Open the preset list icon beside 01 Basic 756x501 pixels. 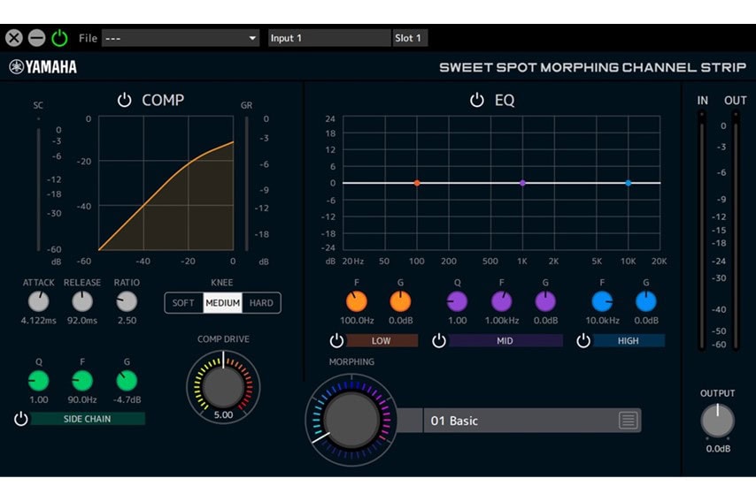pos(628,421)
